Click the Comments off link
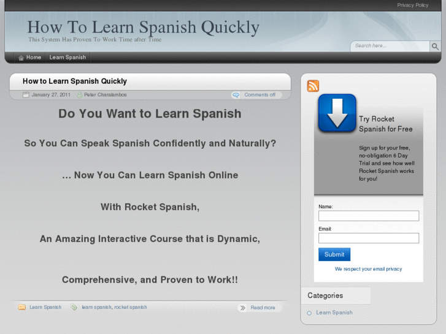Screen dimensions: 446x334 [x=260, y=94]
